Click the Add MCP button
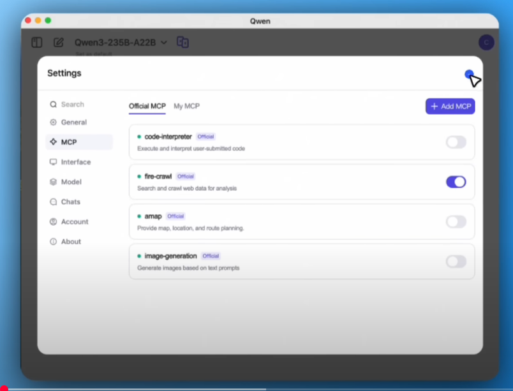This screenshot has width=513, height=391. (x=450, y=107)
